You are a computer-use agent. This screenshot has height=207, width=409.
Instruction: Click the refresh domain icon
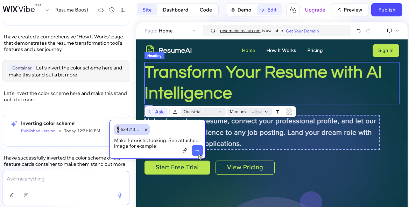[213, 31]
